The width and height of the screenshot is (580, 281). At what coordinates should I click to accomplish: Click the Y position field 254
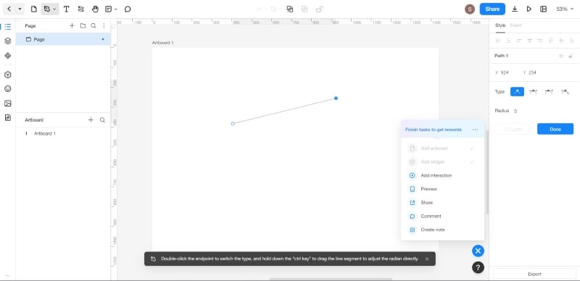pos(533,73)
